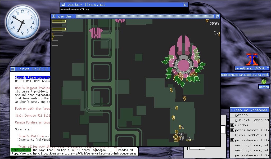Viewport: 271px width, 159px height.
Task: Click the perez@perez-1005HA: ~ desktop label
Action: click(252, 68)
